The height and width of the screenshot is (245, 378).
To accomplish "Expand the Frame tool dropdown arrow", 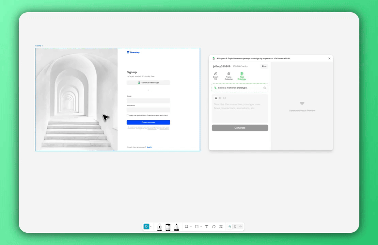I will pos(191,227).
